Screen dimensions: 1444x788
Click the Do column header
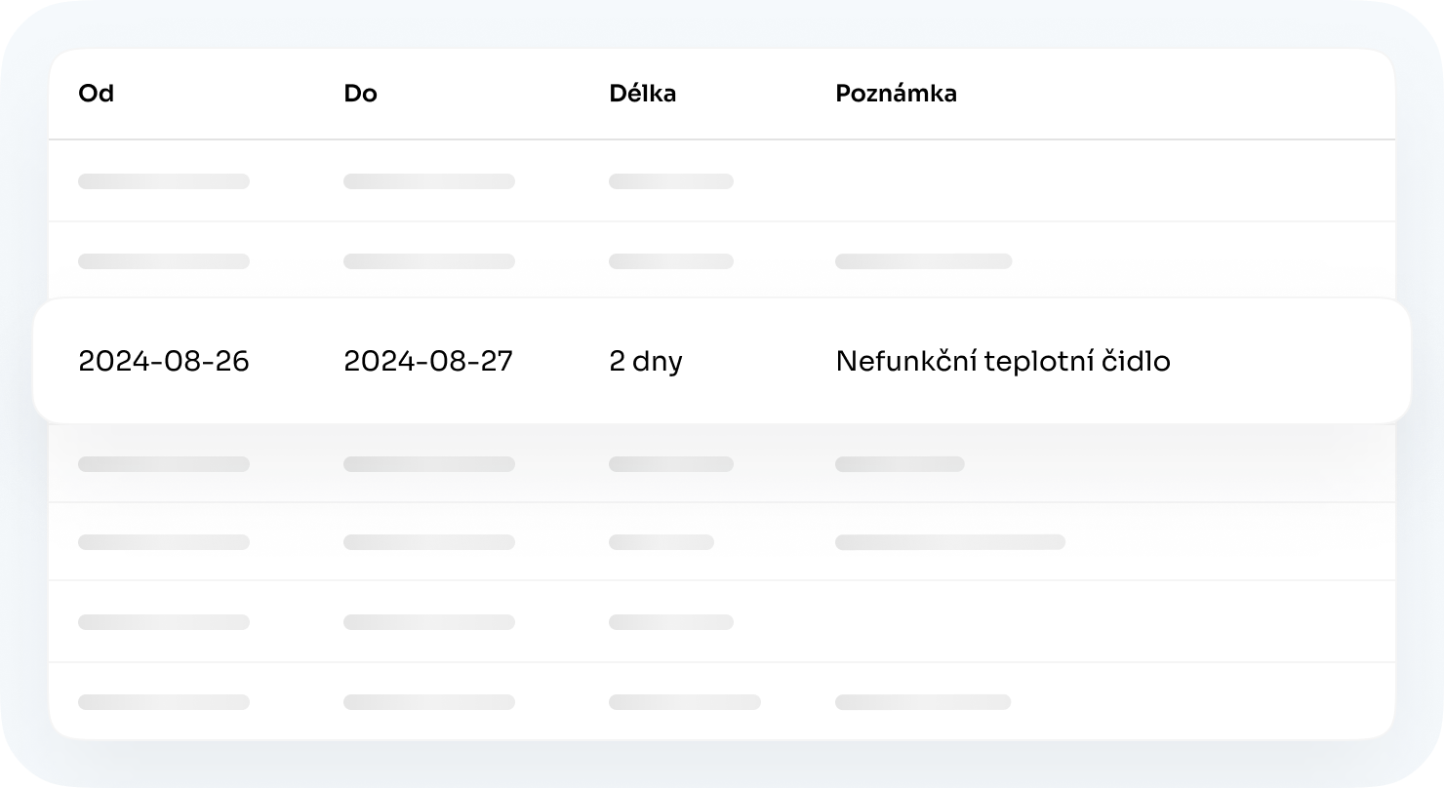360,93
